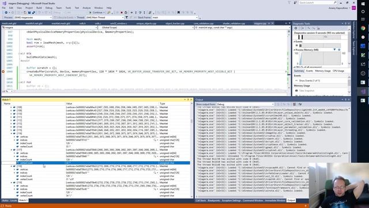Switch to the Immediate Window tab

pyautogui.click(x=275, y=200)
